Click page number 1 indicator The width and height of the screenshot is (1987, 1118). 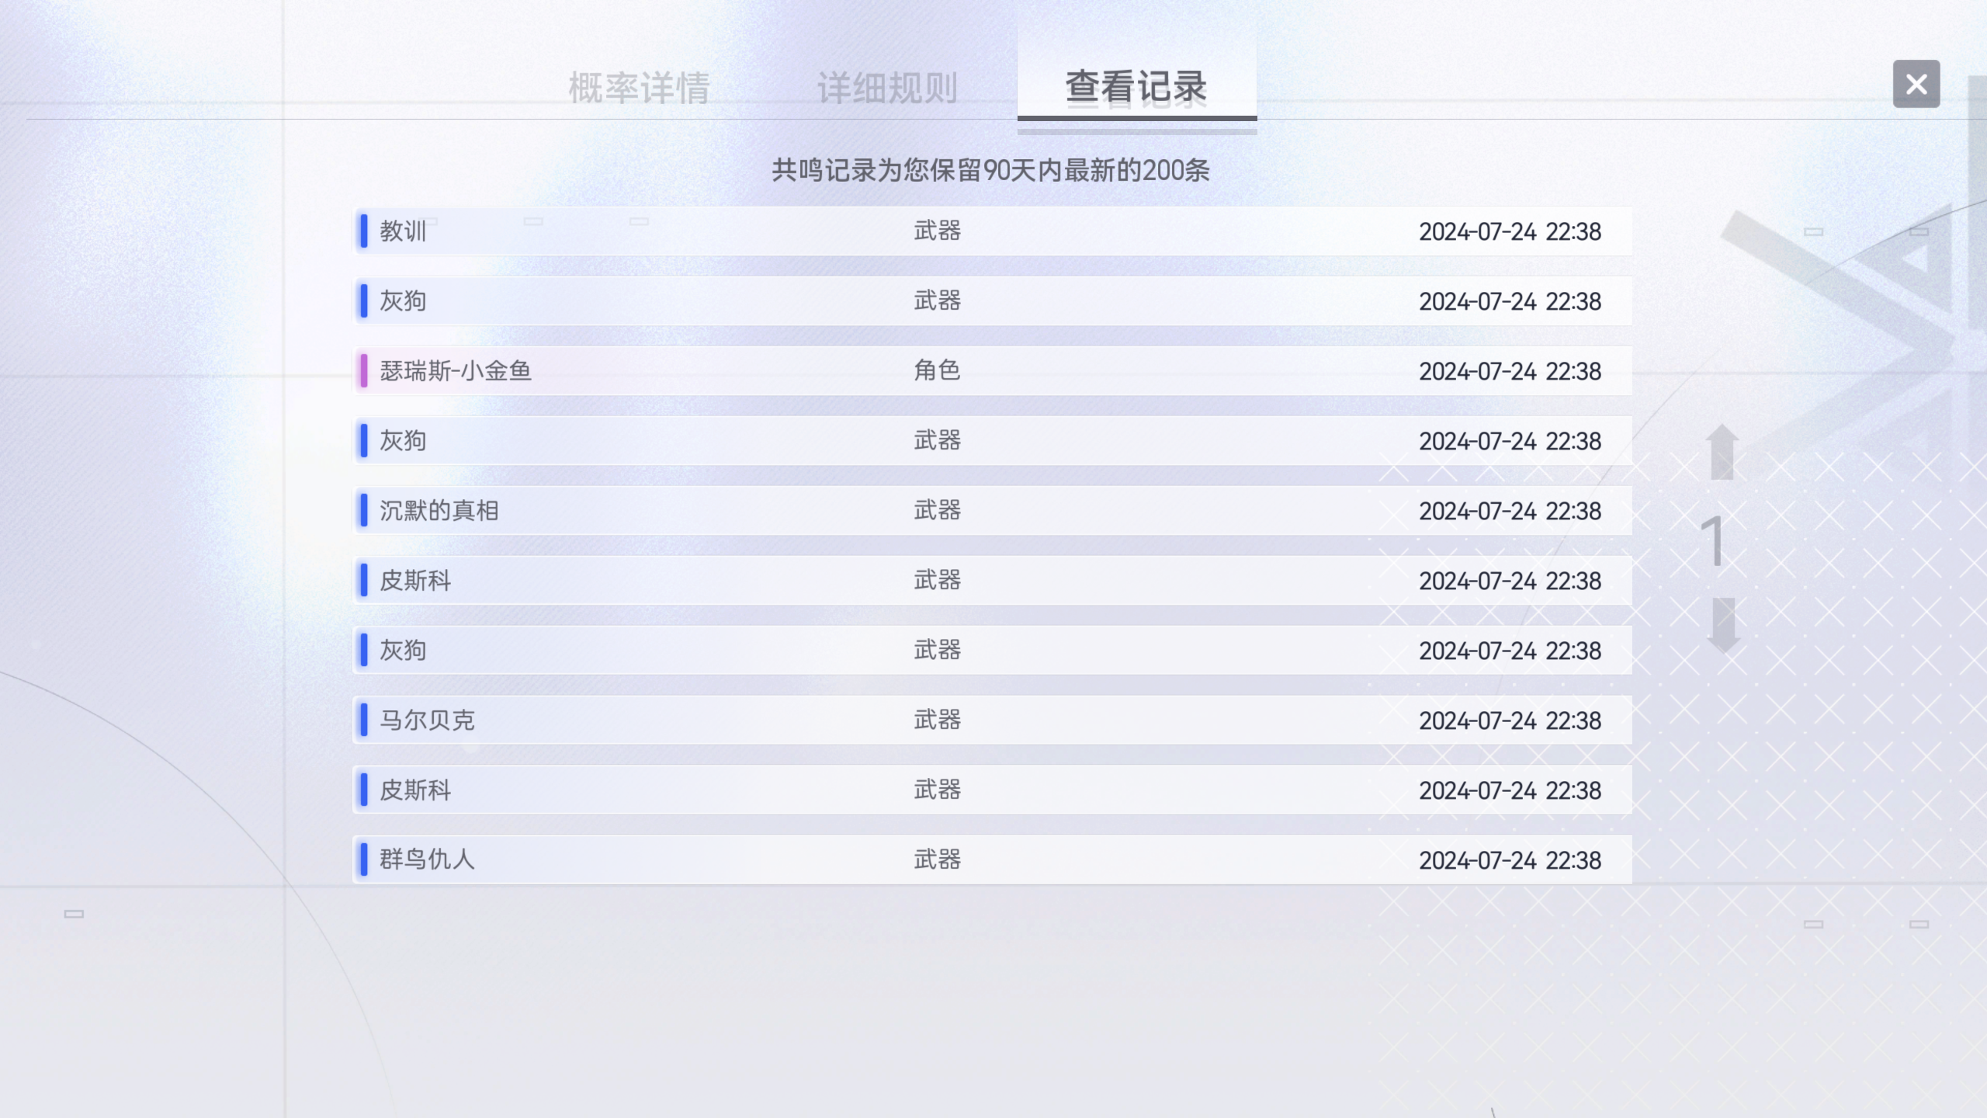coord(1713,541)
